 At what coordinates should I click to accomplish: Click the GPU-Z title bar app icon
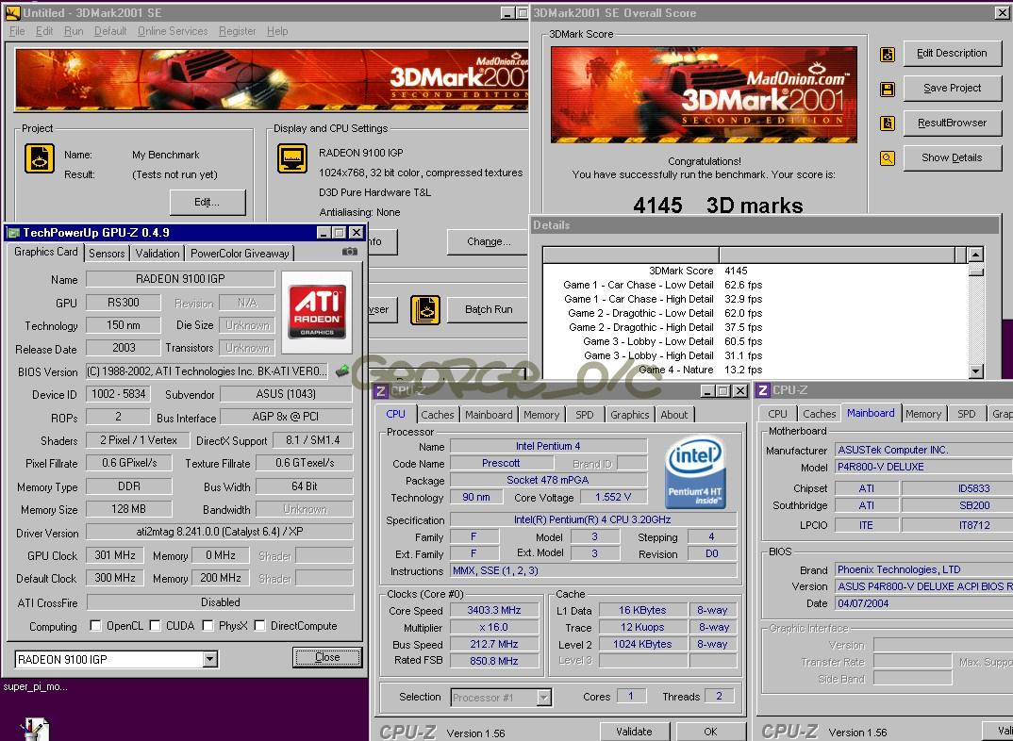point(13,232)
